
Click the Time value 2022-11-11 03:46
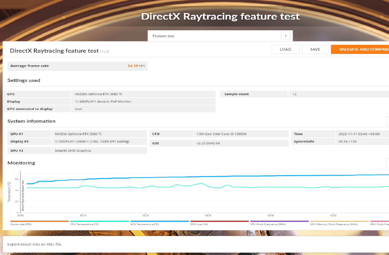(x=359, y=134)
